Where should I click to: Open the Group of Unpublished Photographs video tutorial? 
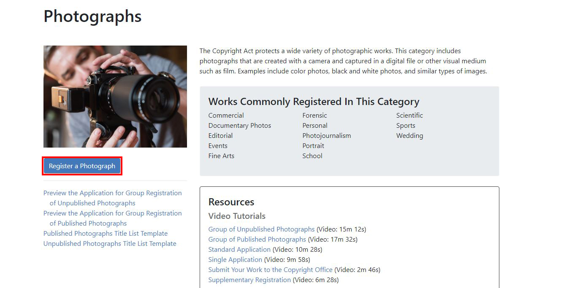pyautogui.click(x=261, y=229)
